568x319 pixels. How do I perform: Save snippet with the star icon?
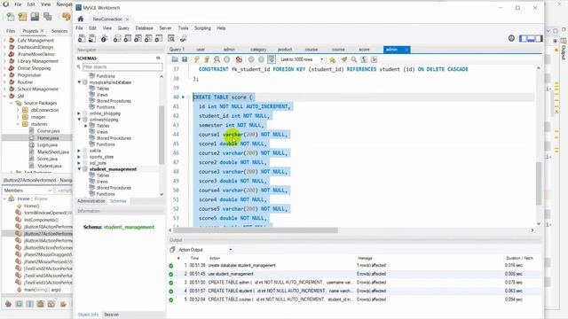[332, 59]
